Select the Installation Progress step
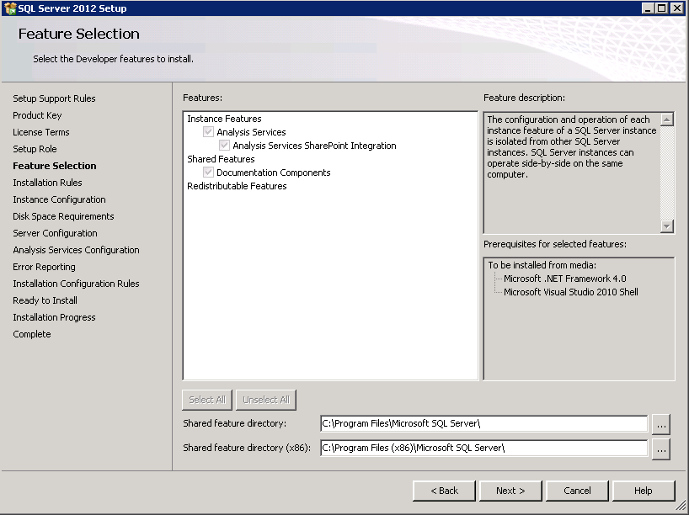 click(x=54, y=317)
